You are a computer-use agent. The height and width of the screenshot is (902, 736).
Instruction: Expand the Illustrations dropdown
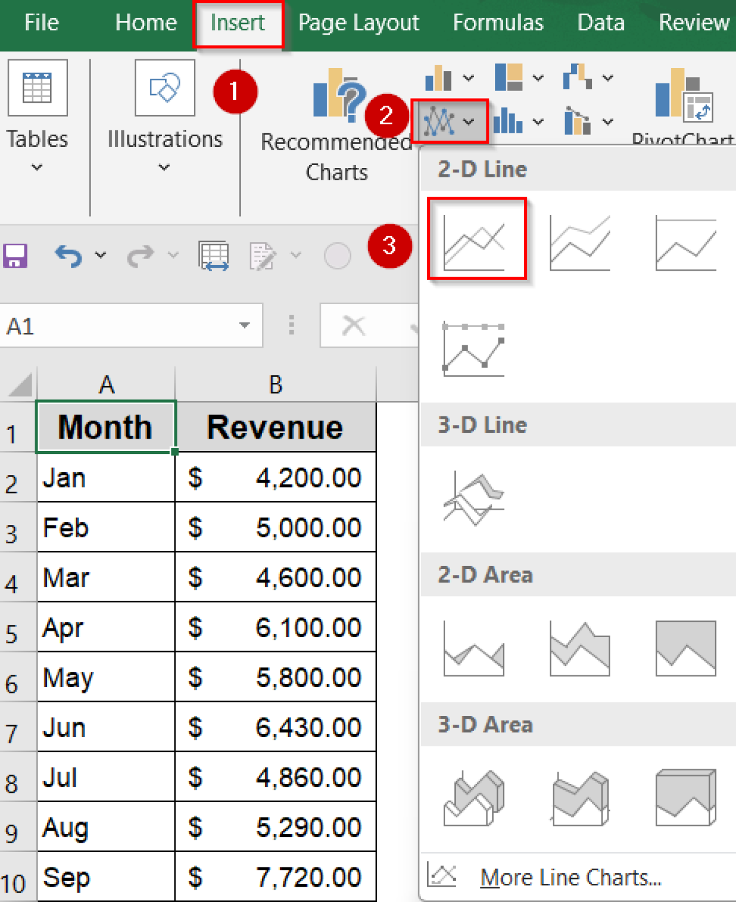(164, 169)
